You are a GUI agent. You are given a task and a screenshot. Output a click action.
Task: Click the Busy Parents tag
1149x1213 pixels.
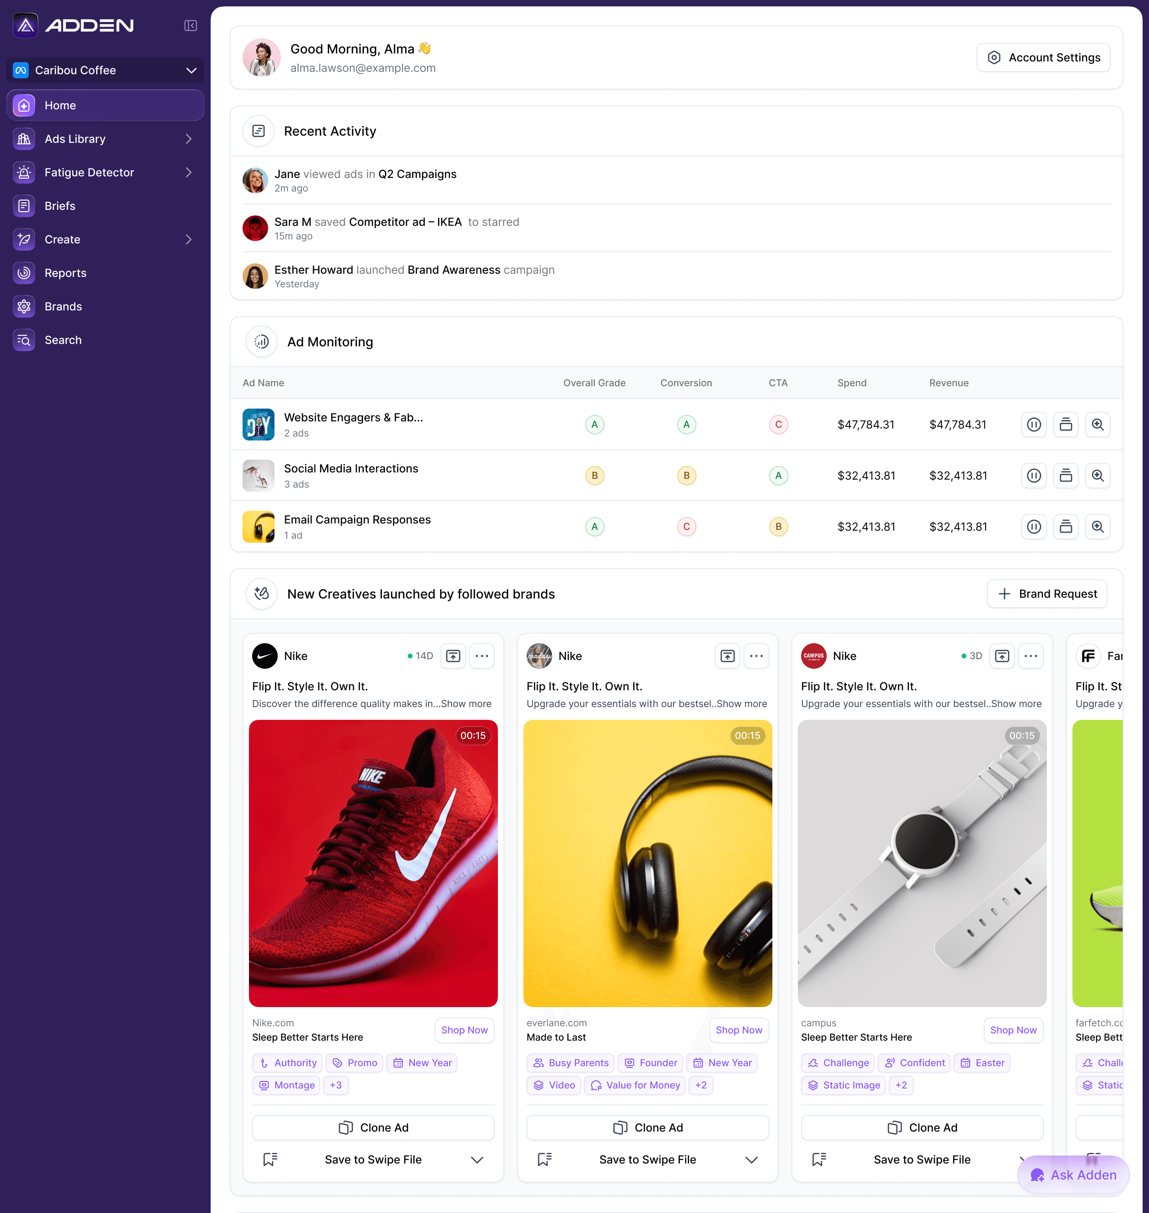(x=570, y=1063)
